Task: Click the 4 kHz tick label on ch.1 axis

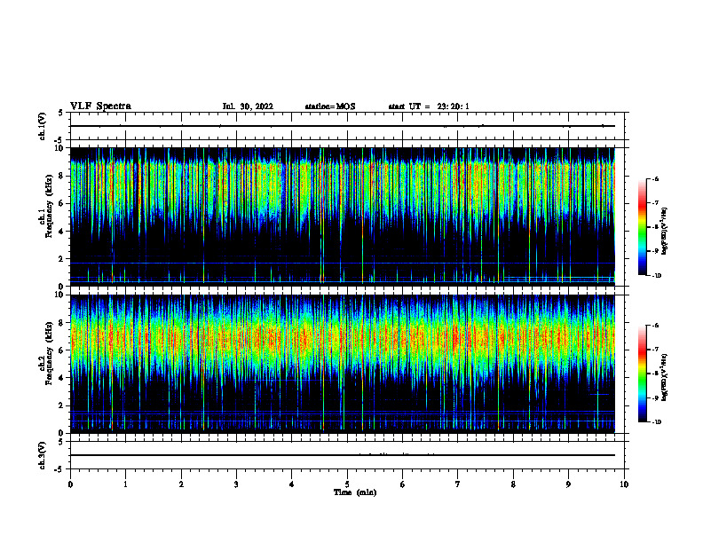Action: [x=62, y=232]
